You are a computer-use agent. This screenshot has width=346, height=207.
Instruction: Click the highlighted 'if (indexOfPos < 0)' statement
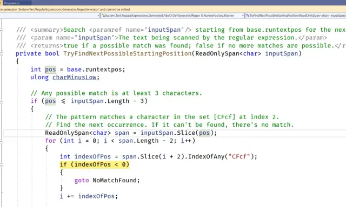95,164
